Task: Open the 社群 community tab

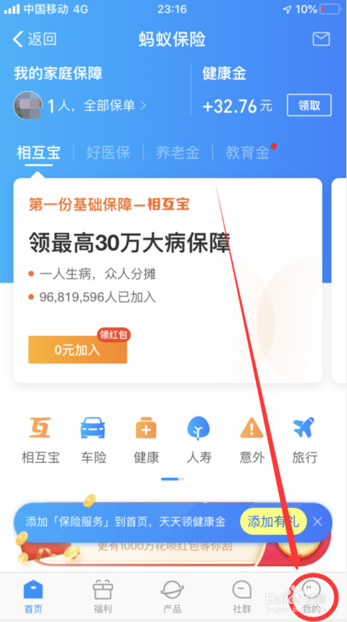Action: coord(242,596)
